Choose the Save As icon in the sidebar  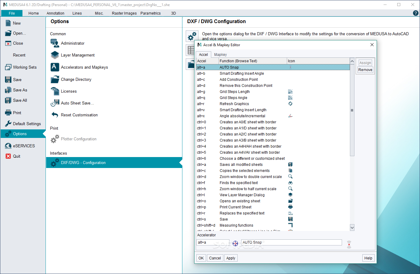pos(8,90)
